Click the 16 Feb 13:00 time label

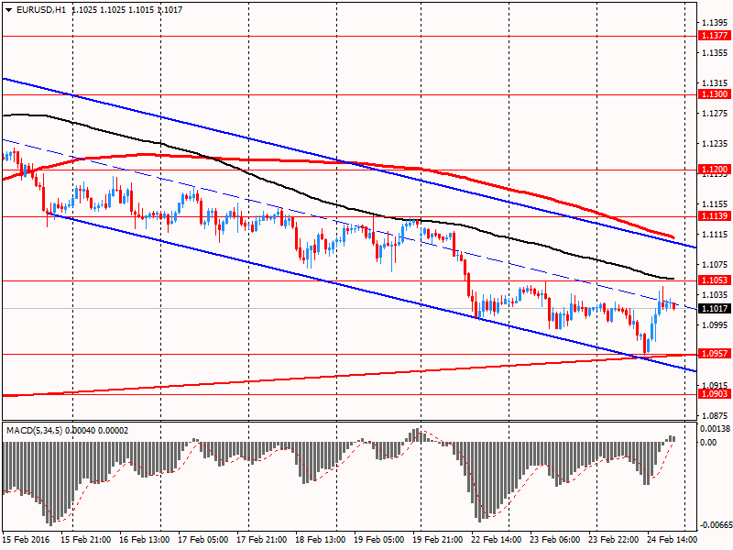coord(145,540)
